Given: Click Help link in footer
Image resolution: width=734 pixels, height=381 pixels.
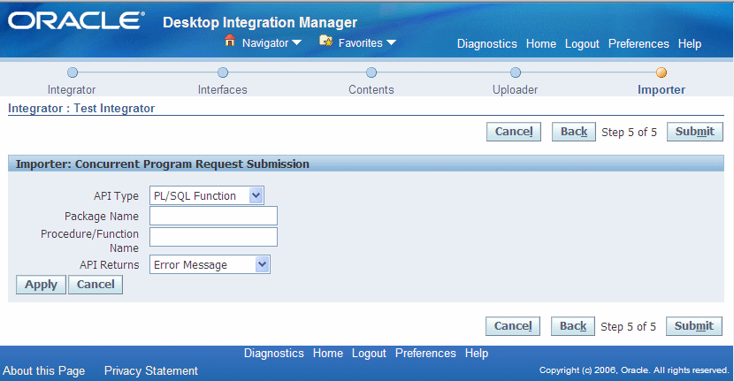Looking at the screenshot, I should click(477, 353).
